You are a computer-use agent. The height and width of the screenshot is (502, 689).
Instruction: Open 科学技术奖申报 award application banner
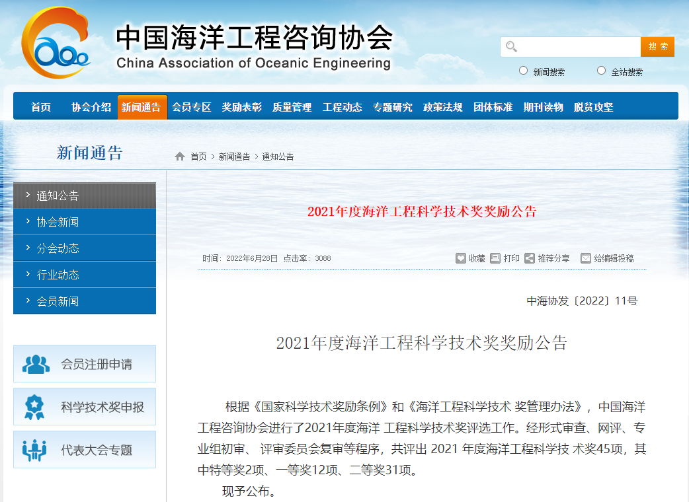tap(85, 407)
